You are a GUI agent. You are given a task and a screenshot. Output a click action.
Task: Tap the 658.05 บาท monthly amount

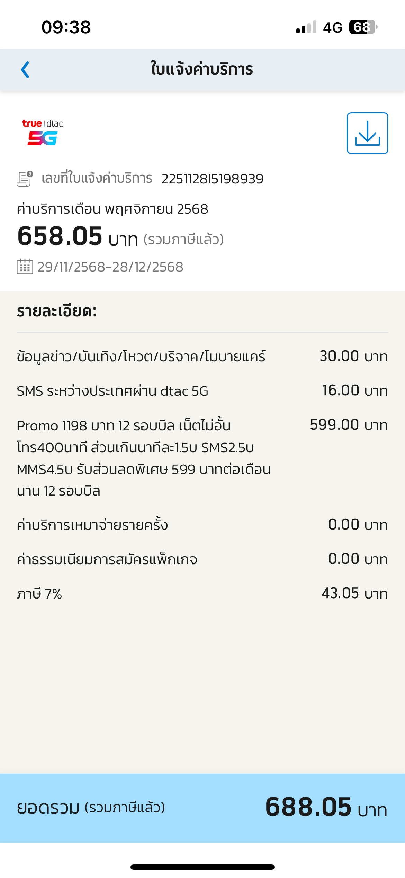click(x=78, y=237)
